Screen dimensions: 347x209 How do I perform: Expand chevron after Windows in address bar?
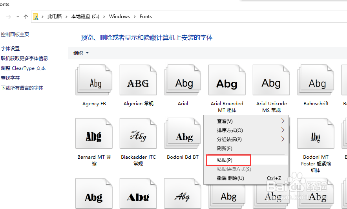pyautogui.click(x=135, y=16)
